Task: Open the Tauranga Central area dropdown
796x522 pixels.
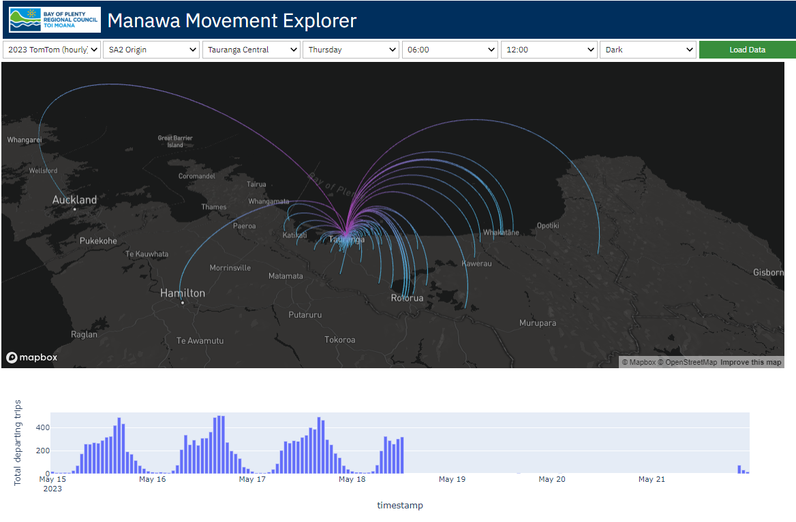Action: click(251, 50)
